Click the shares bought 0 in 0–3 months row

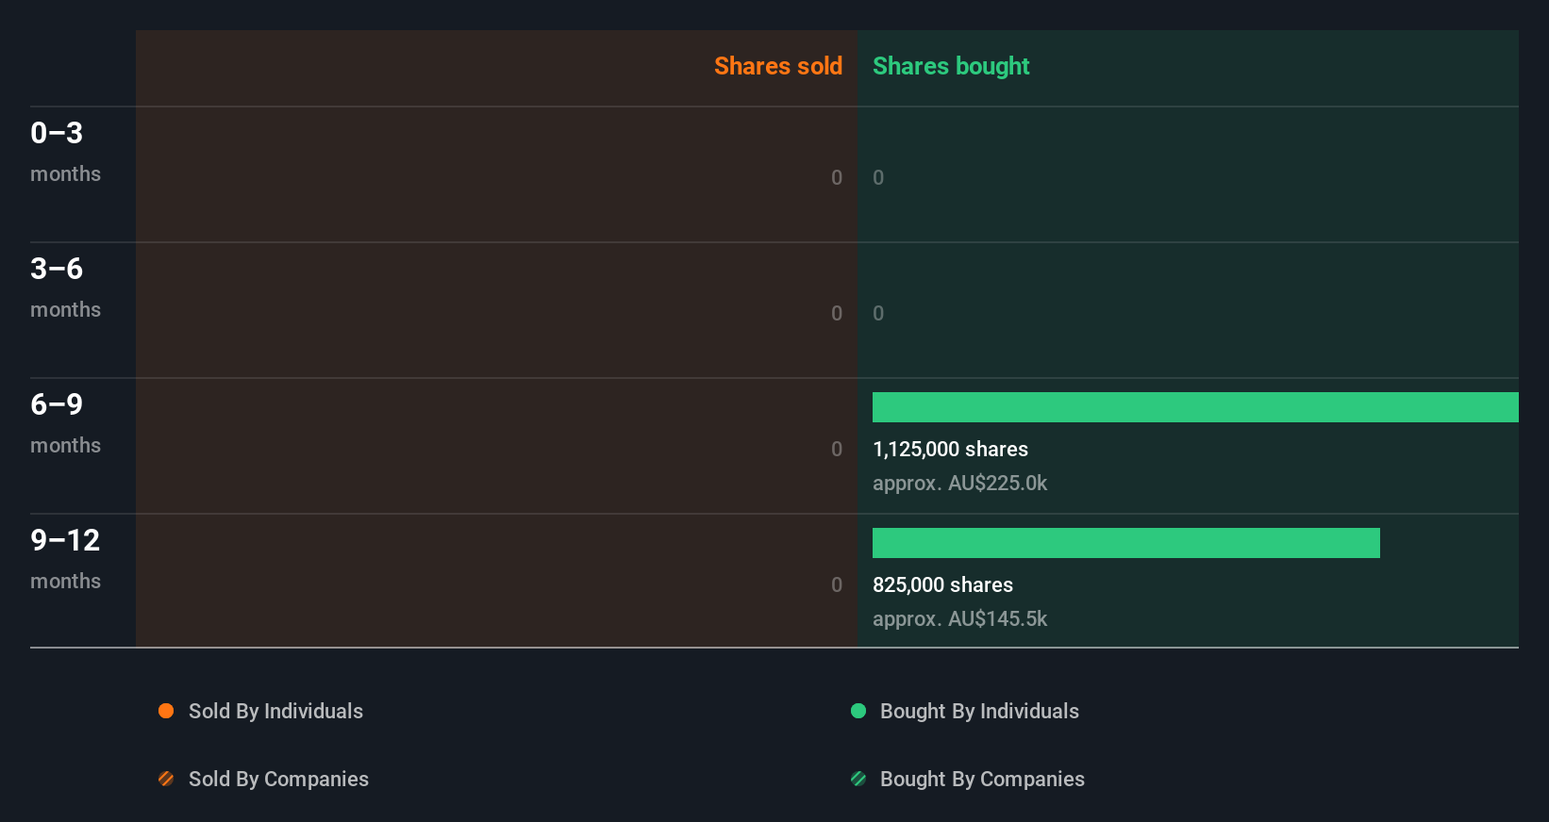[878, 177]
